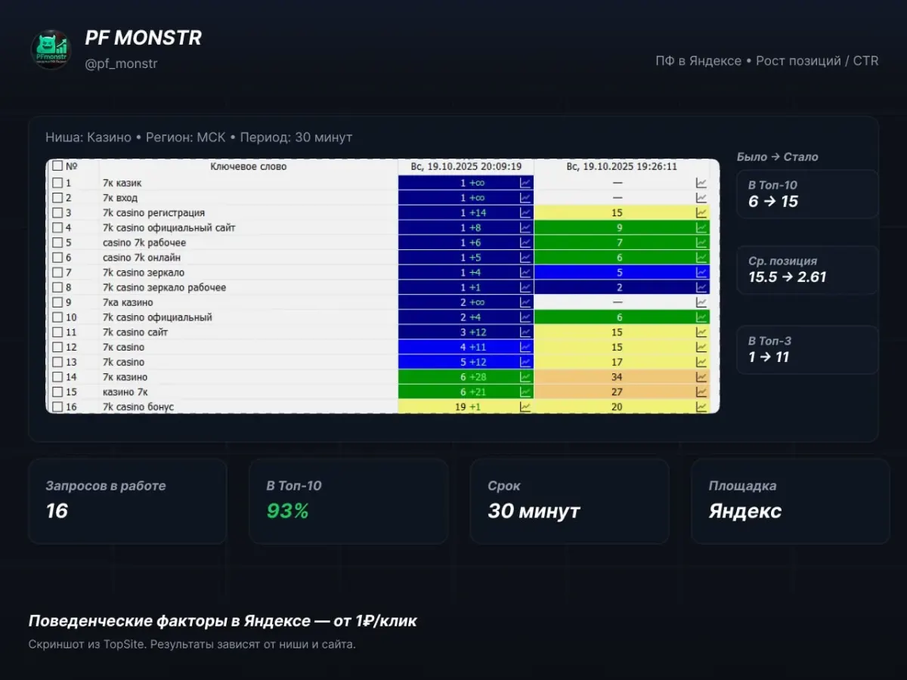Show 20:09:19 chart for "casino 7k онлайн"
The width and height of the screenshot is (907, 680).
click(525, 258)
